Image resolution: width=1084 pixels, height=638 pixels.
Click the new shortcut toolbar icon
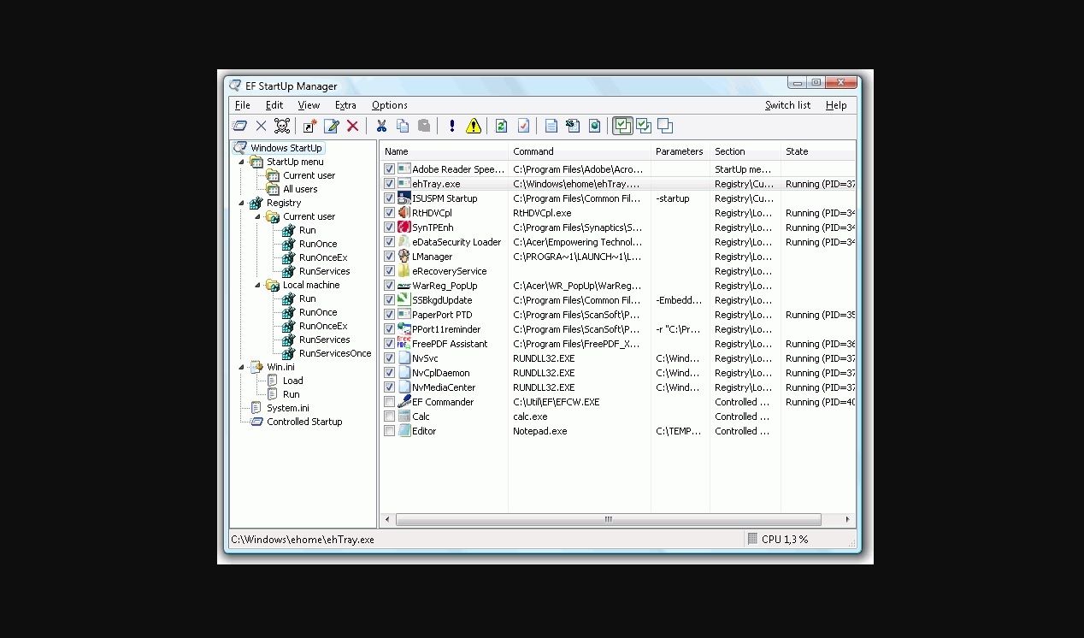click(310, 127)
